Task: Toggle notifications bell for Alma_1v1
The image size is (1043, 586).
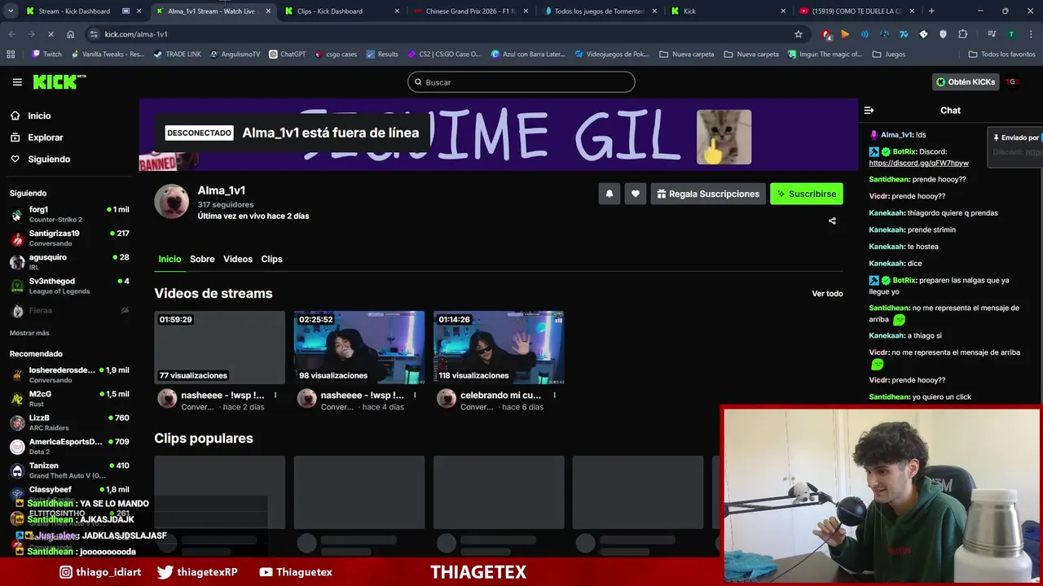Action: [609, 194]
